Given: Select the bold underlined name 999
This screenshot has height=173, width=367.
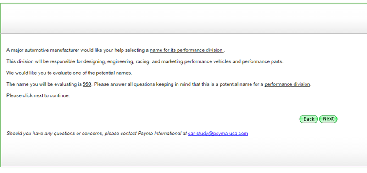Looking at the screenshot, I should point(87,84).
